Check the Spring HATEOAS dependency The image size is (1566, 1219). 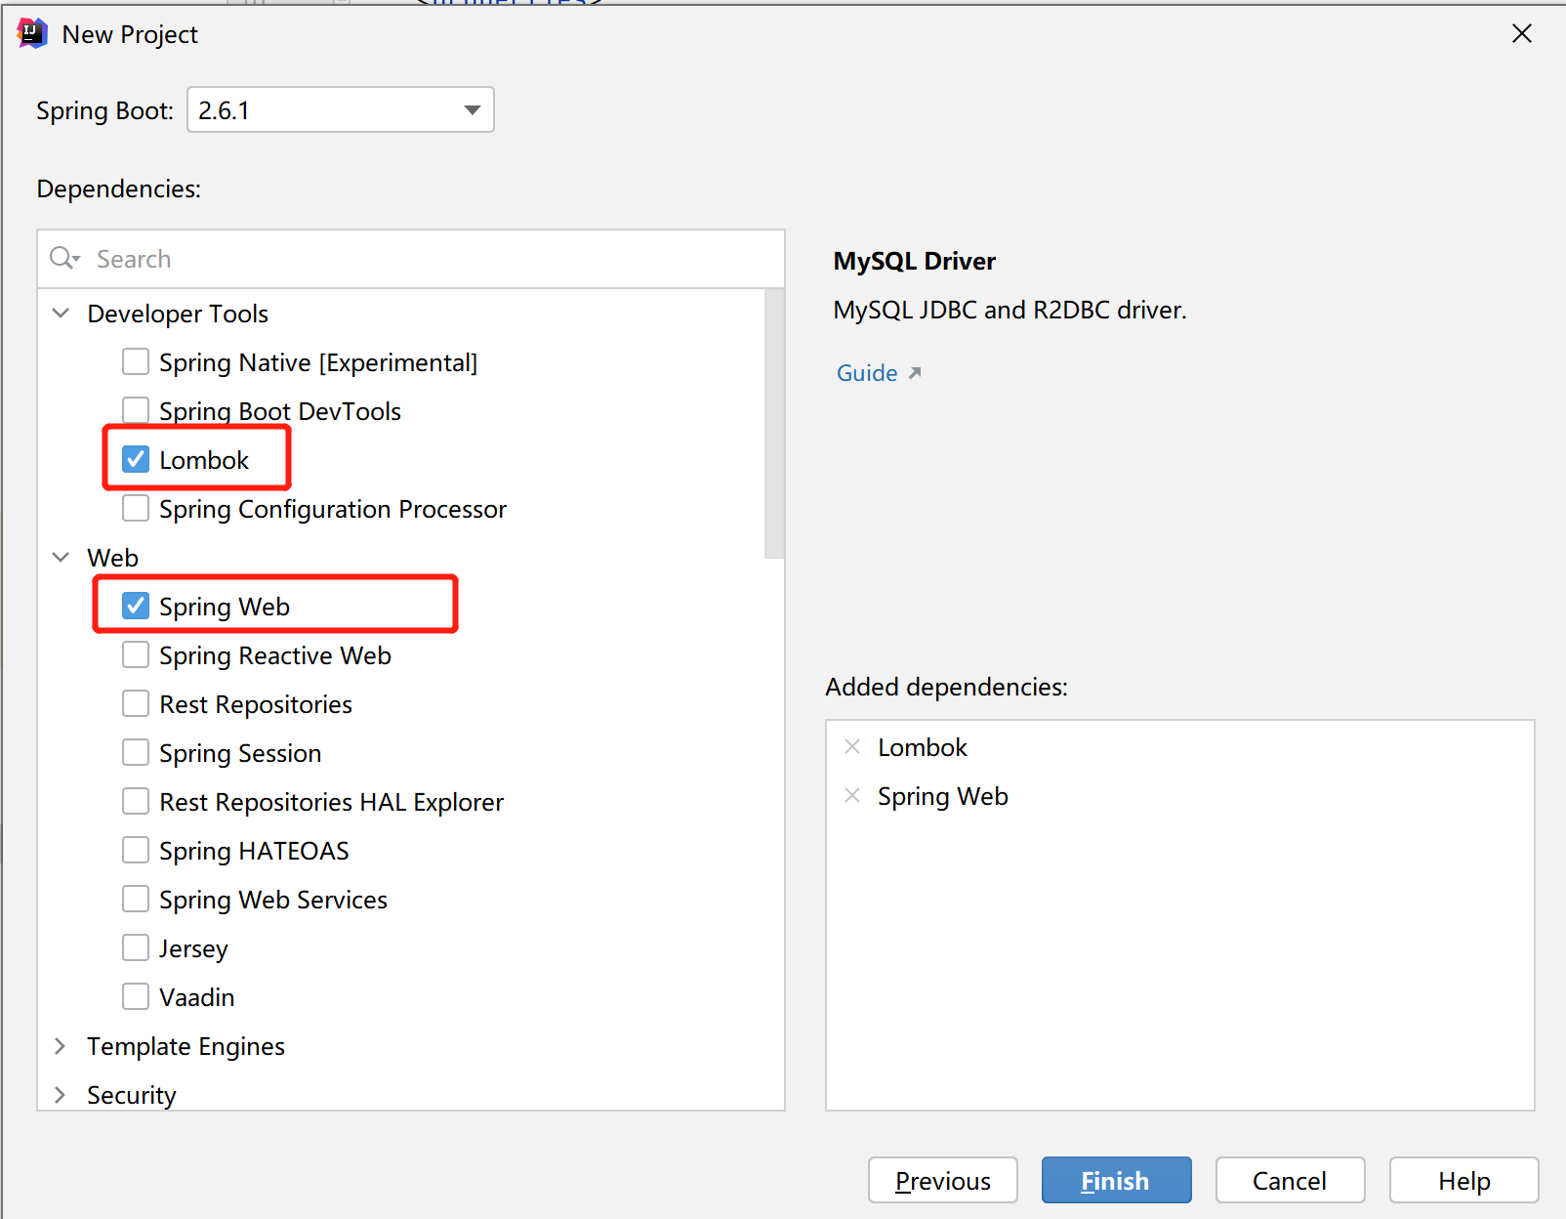pos(136,850)
